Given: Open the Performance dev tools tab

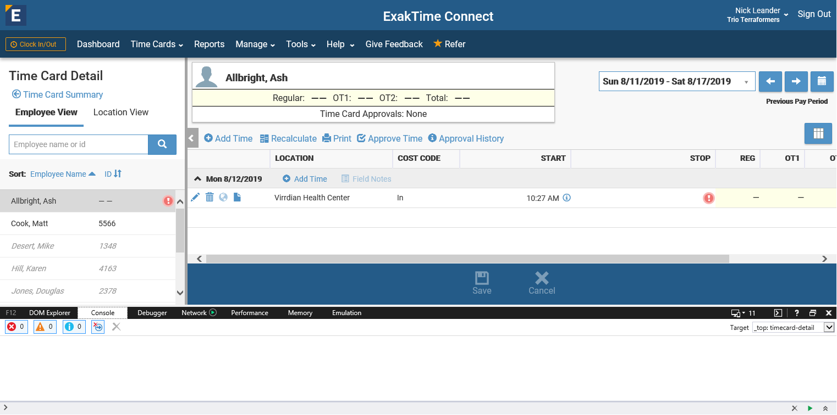Looking at the screenshot, I should (x=250, y=313).
